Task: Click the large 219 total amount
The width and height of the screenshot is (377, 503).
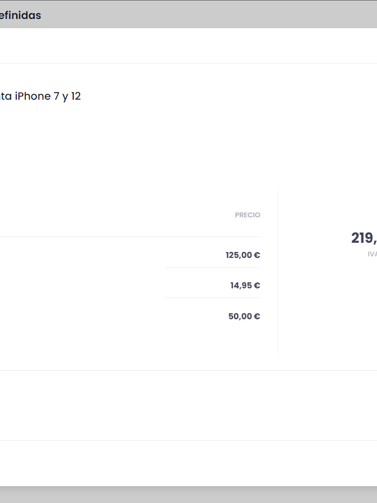Action: tap(363, 238)
